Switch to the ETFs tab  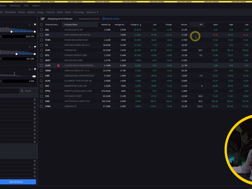coord(26,6)
